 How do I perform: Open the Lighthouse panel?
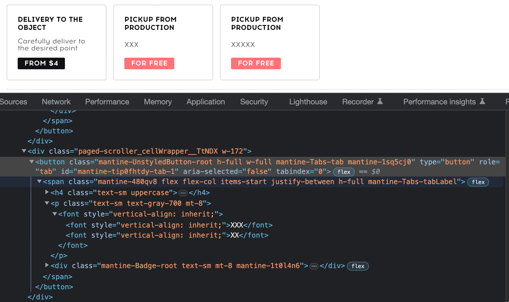pyautogui.click(x=308, y=102)
